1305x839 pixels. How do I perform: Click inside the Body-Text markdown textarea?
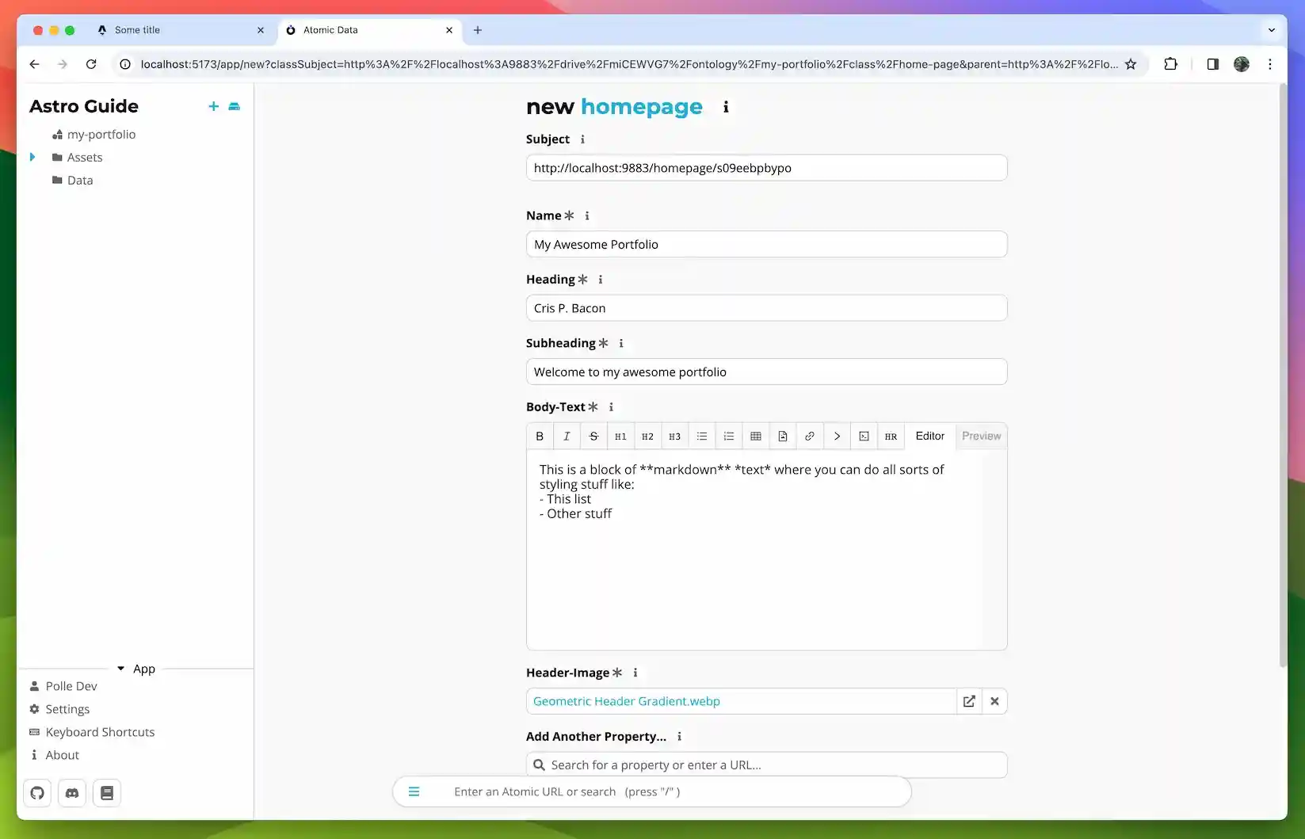click(766, 550)
